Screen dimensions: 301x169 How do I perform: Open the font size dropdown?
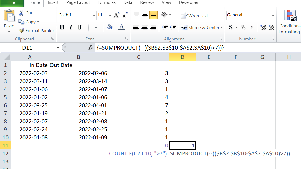pos(110,15)
